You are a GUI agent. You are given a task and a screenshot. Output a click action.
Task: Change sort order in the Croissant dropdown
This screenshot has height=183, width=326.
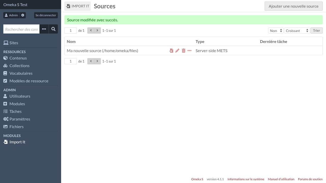tap(297, 30)
